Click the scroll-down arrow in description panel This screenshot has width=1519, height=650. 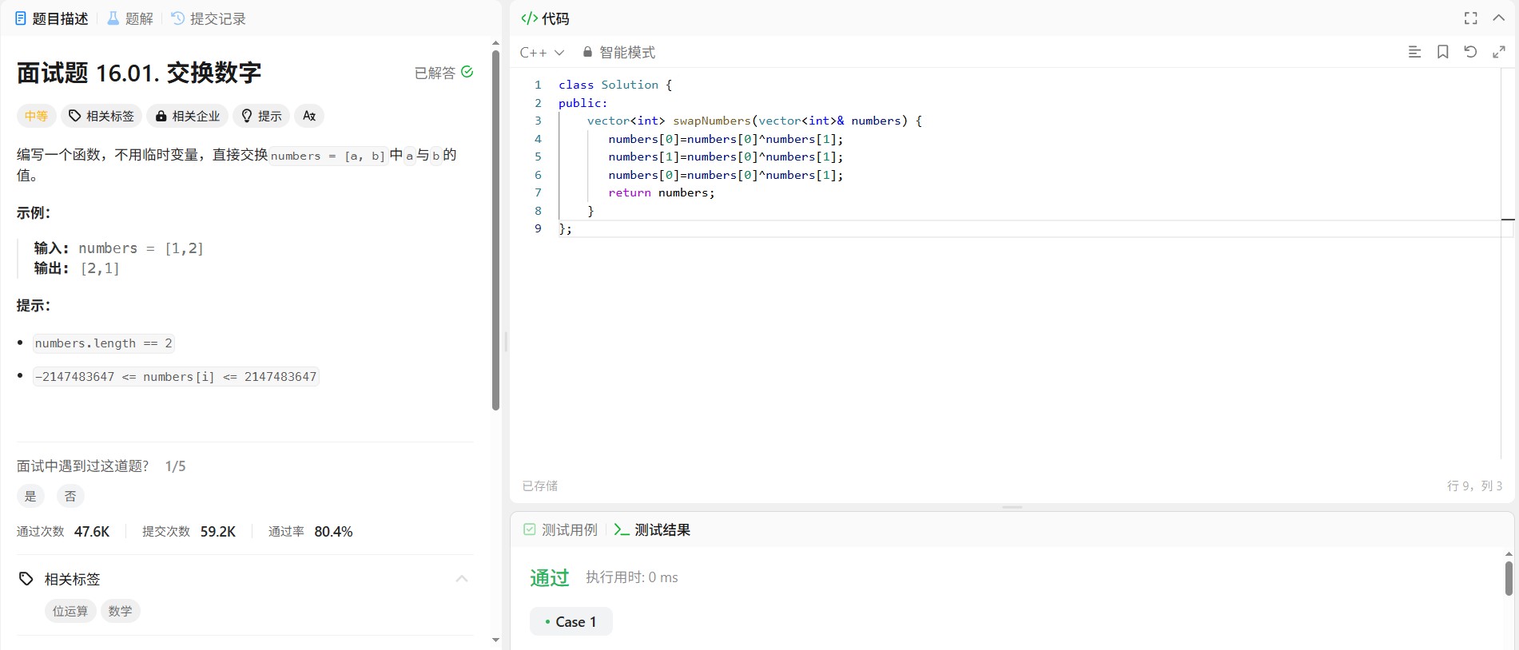tap(495, 640)
